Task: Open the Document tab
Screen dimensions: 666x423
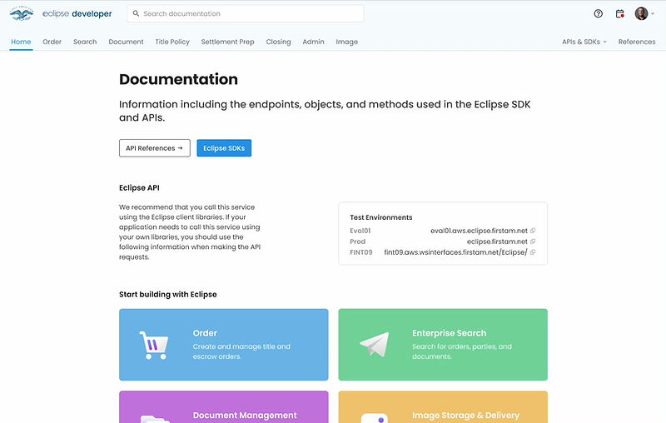Action: click(x=126, y=42)
